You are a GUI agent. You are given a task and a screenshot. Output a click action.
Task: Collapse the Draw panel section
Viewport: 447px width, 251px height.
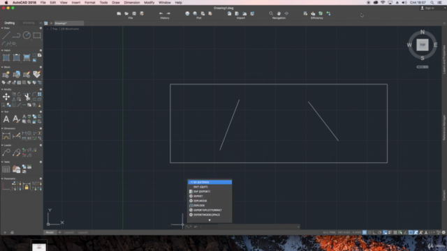point(2,28)
